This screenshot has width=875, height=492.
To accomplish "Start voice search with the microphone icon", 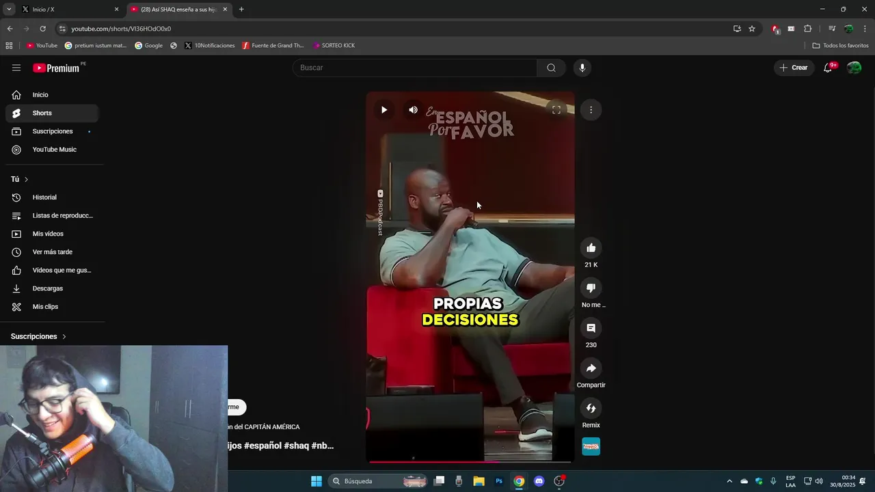I will click(x=582, y=68).
